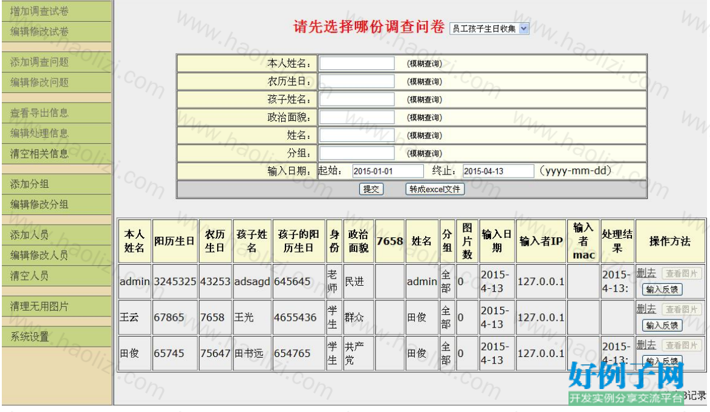Focus the 政治面貌 search field

click(x=357, y=118)
